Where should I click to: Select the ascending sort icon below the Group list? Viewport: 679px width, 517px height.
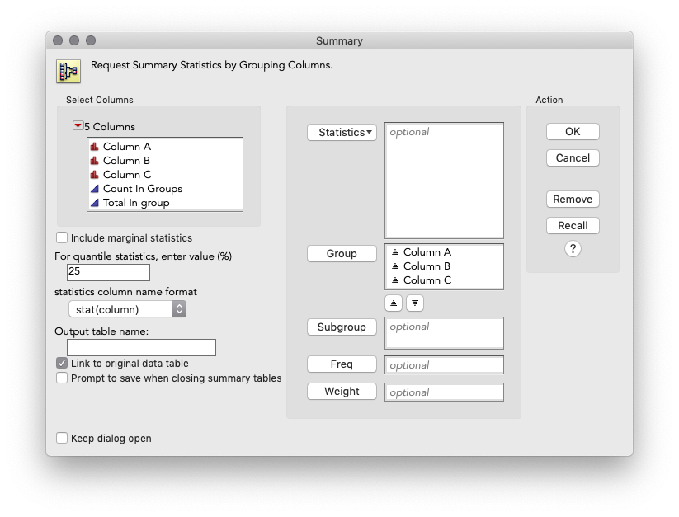[393, 303]
